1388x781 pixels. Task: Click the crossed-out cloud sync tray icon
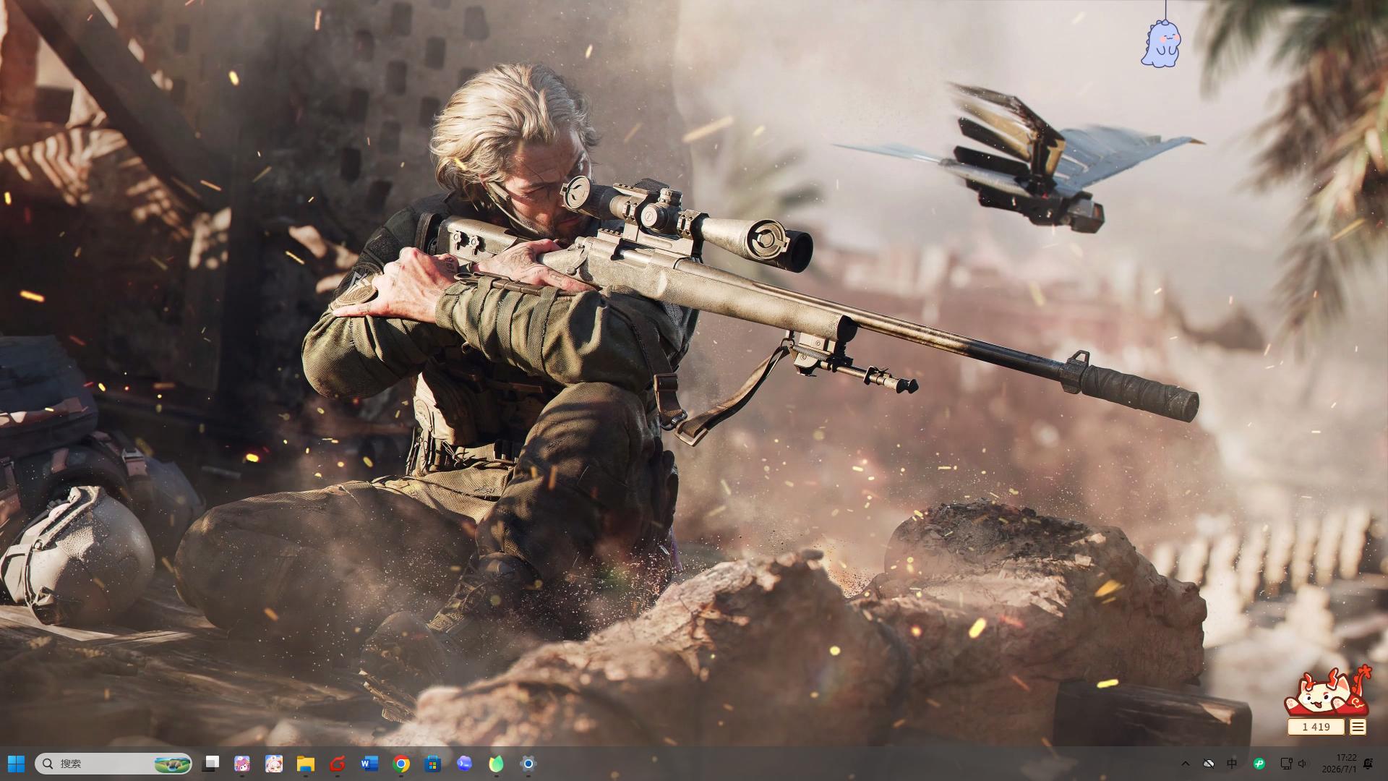coord(1209,764)
